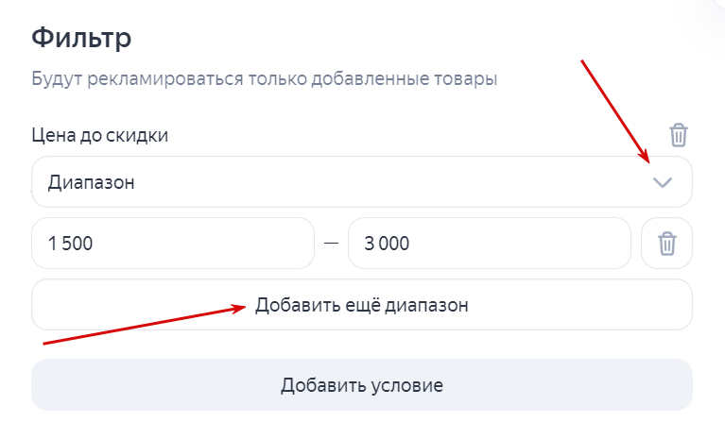Delete the 'Цена до скидки' condition with trash icon
Viewport: 725px width, 439px height.
pos(679,135)
